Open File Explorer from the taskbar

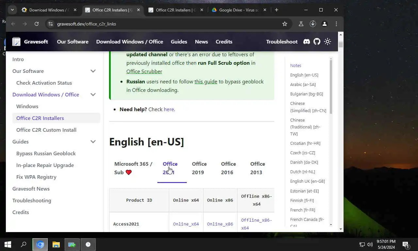[x=56, y=244]
